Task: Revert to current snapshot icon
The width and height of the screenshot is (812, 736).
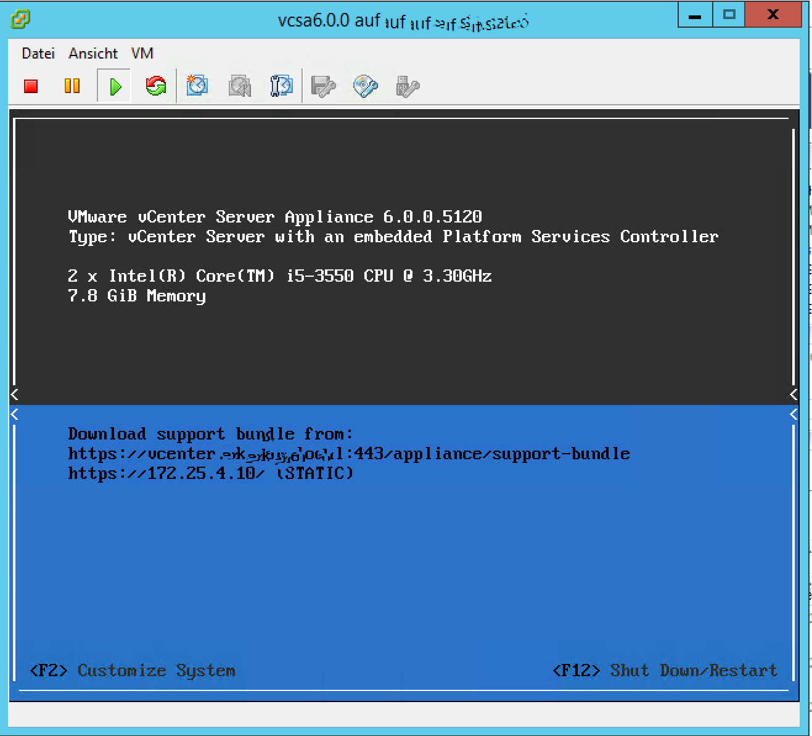Action: click(x=239, y=86)
